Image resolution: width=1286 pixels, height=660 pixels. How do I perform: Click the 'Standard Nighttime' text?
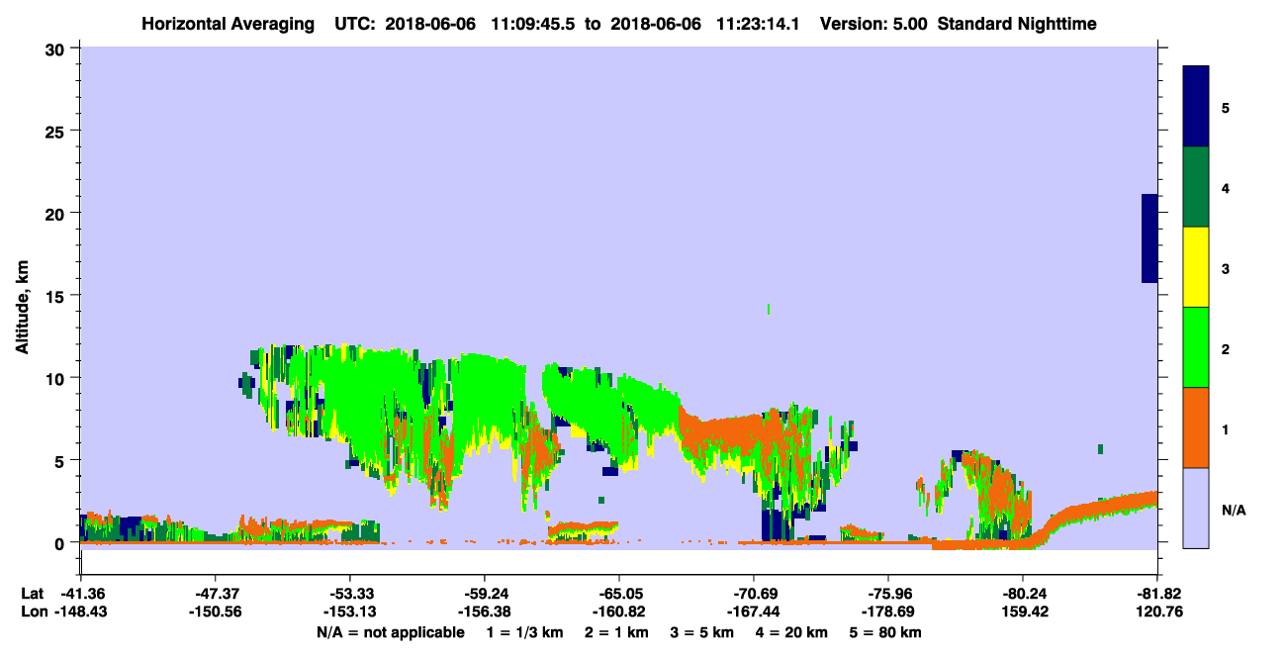(x=1017, y=24)
